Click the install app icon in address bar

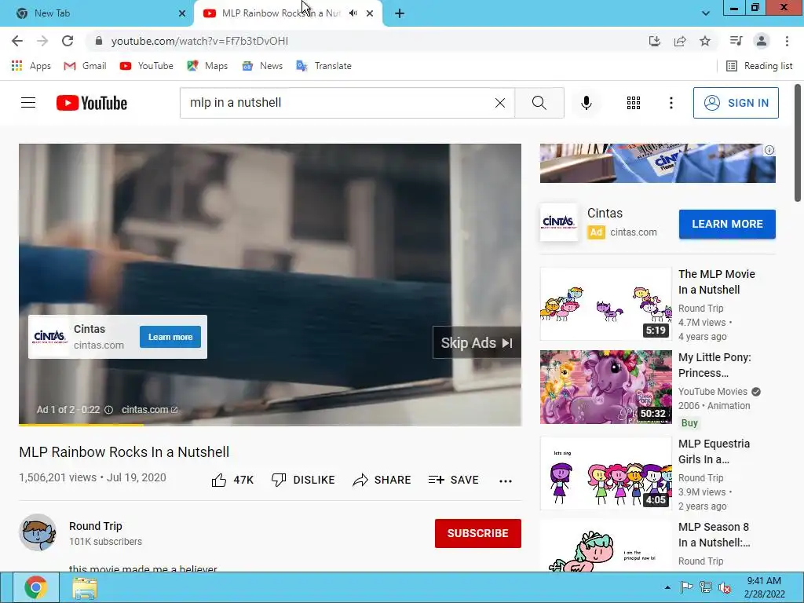(654, 41)
